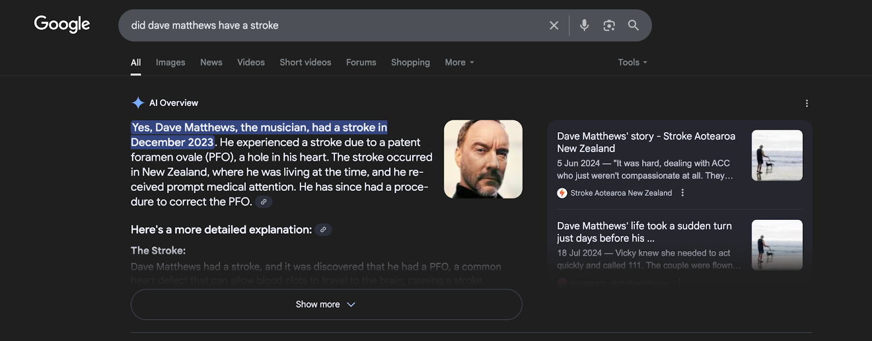Click link icon beside detailed explanation heading
872x341 pixels.
323,230
